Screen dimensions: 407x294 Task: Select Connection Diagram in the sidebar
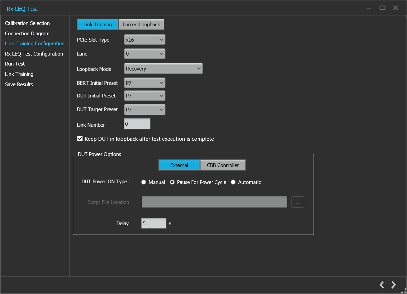pyautogui.click(x=27, y=33)
